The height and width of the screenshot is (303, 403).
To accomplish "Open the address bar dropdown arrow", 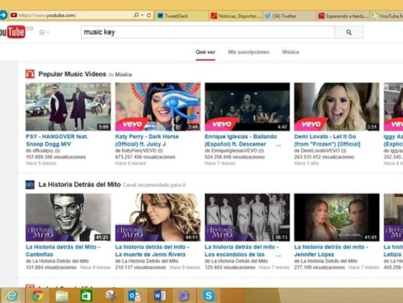I will [x=143, y=15].
